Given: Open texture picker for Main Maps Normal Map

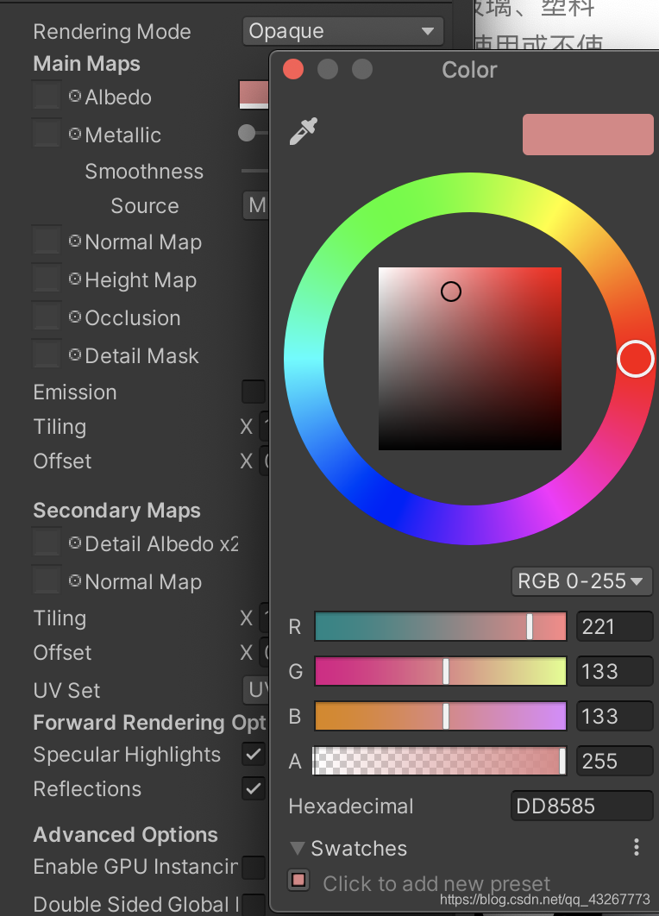Looking at the screenshot, I should tap(74, 242).
